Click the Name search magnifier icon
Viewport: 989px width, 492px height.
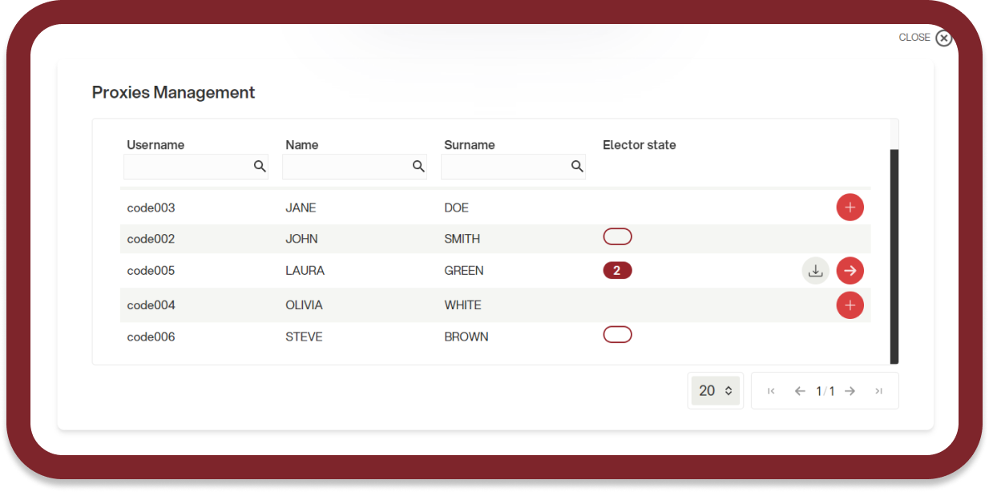[x=418, y=166]
